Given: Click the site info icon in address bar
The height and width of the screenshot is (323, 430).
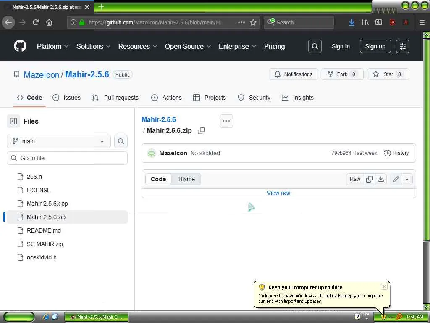Looking at the screenshot, I should point(73,22).
